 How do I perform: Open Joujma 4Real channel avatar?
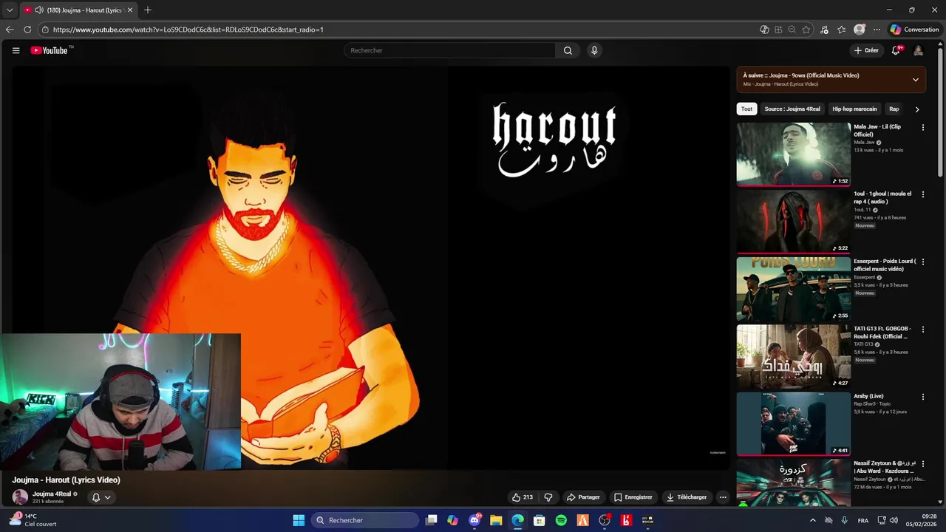click(x=20, y=497)
